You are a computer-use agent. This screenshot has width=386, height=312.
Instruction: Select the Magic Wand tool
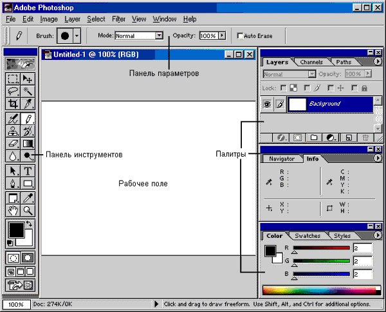28,92
